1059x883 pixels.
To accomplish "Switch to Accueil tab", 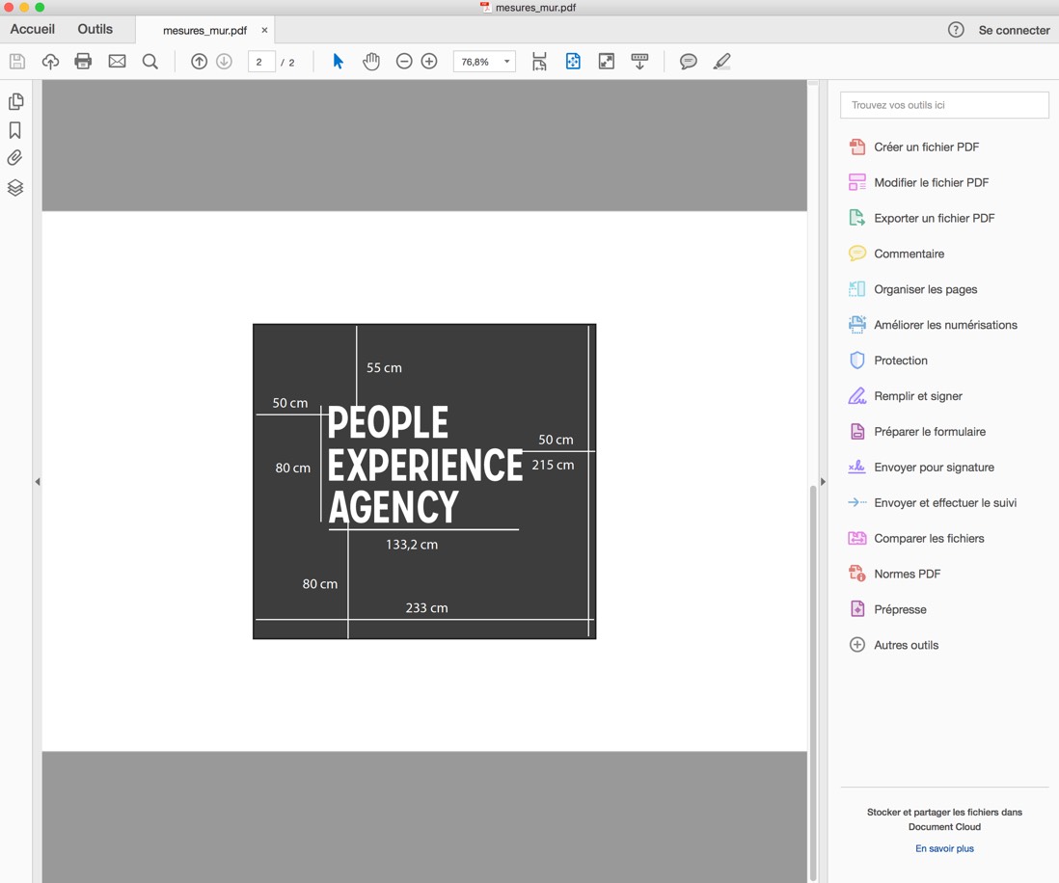I will (33, 29).
